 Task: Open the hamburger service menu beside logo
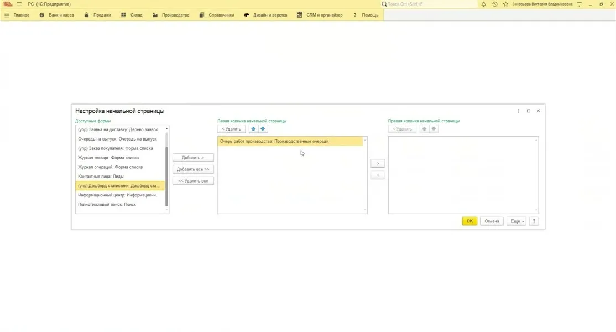tap(19, 4)
